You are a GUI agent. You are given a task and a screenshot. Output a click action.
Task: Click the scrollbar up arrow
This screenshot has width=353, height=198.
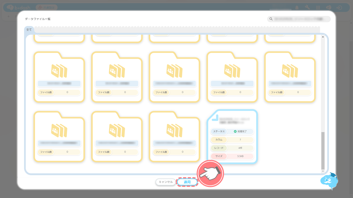click(323, 36)
